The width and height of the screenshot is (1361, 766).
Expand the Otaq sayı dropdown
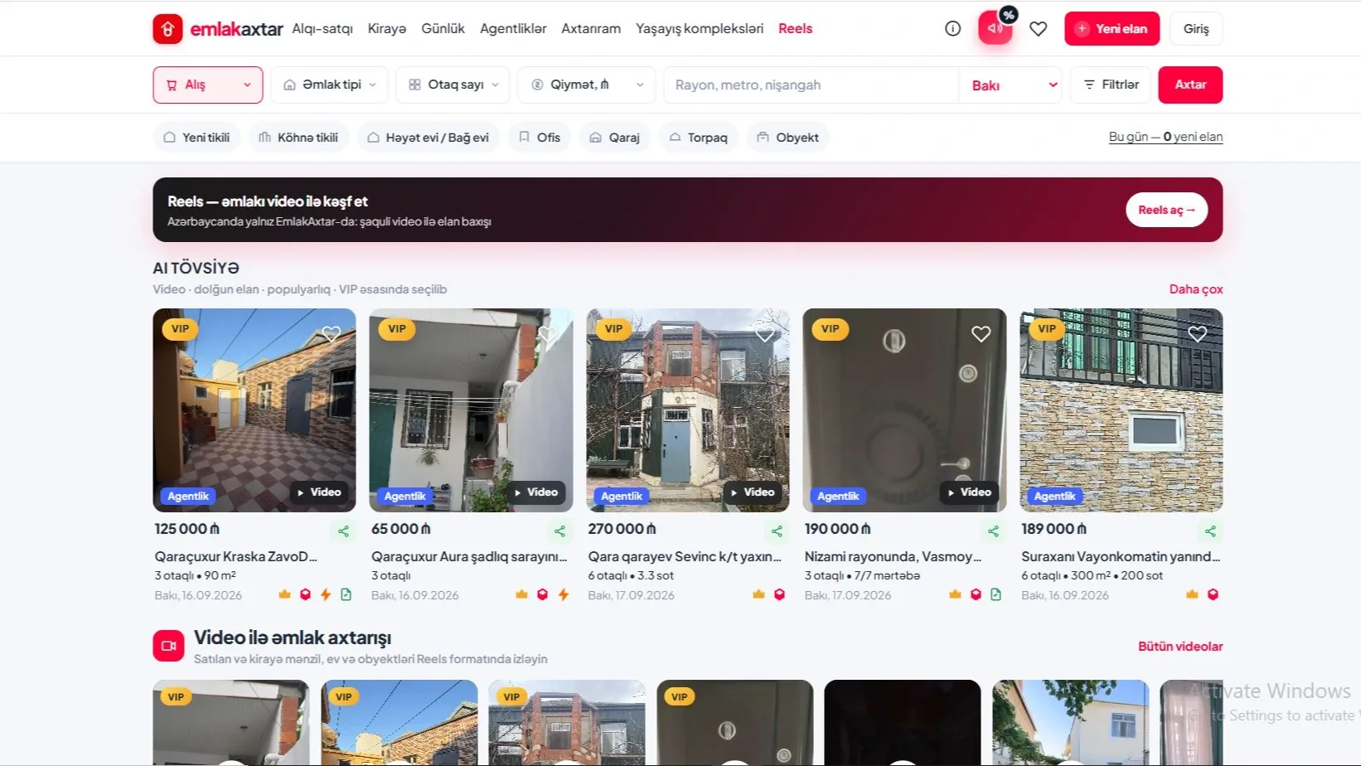453,85
